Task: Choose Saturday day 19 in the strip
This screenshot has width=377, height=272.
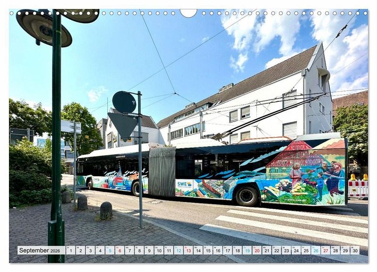Action: pyautogui.click(x=247, y=250)
